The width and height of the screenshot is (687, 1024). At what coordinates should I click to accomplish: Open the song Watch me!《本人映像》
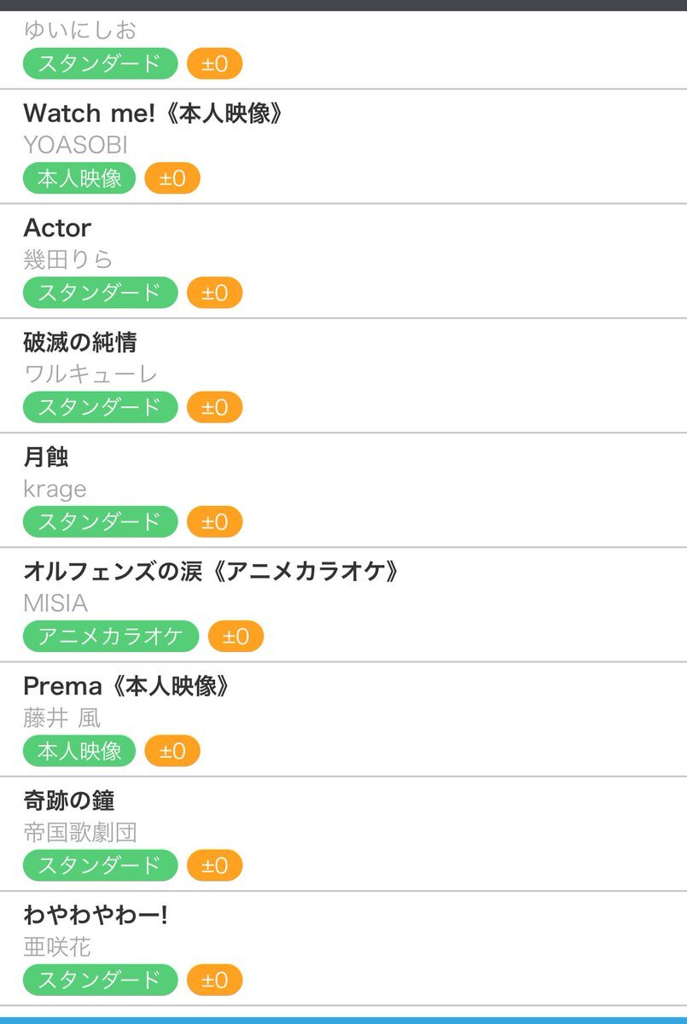tap(153, 113)
